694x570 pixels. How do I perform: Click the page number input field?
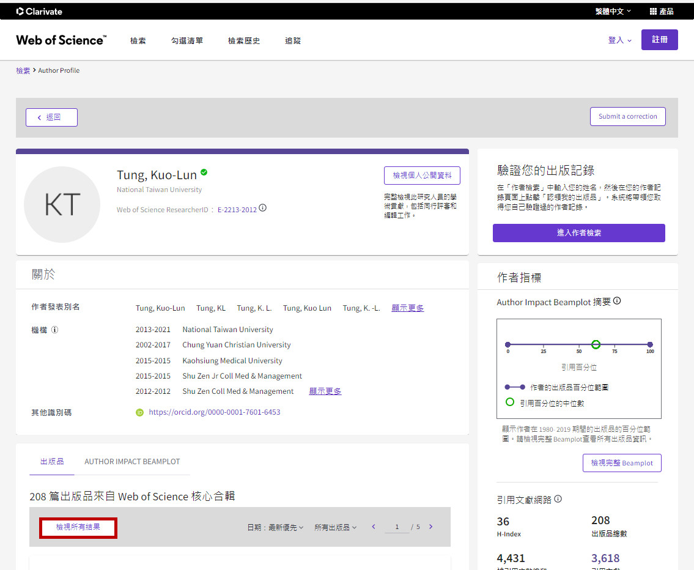click(397, 527)
